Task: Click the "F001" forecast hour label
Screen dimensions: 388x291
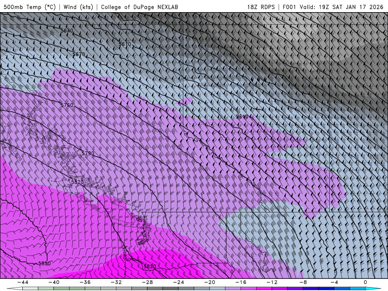Action: 289,7
